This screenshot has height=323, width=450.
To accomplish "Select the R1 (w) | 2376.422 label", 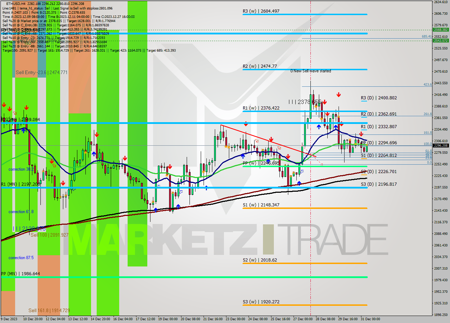I will 261,108.
